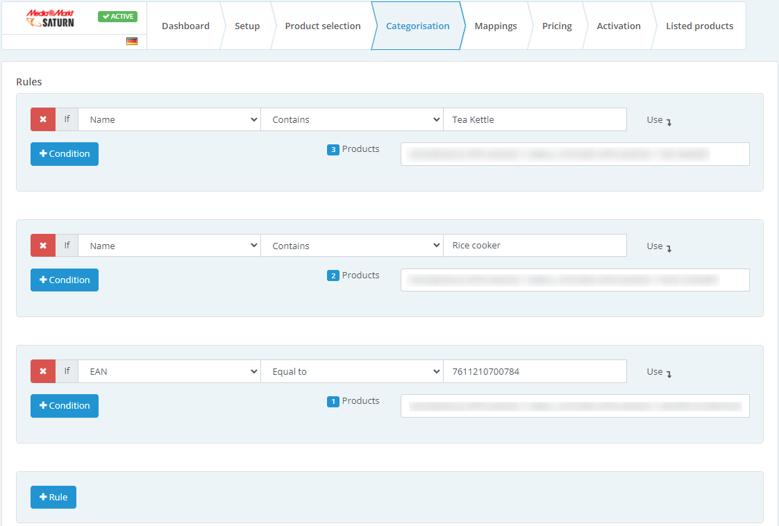The image size is (779, 526).
Task: Click the 3 products count badge
Action: pos(333,149)
